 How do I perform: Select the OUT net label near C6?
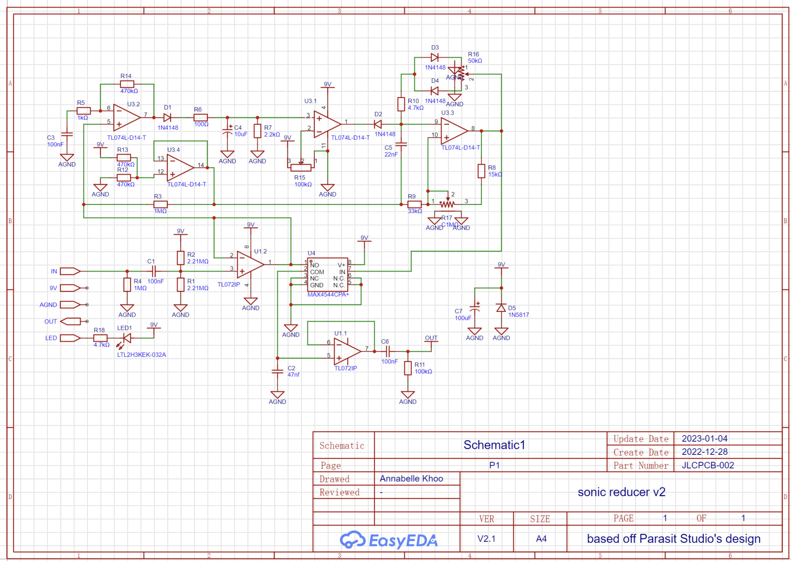(x=431, y=338)
